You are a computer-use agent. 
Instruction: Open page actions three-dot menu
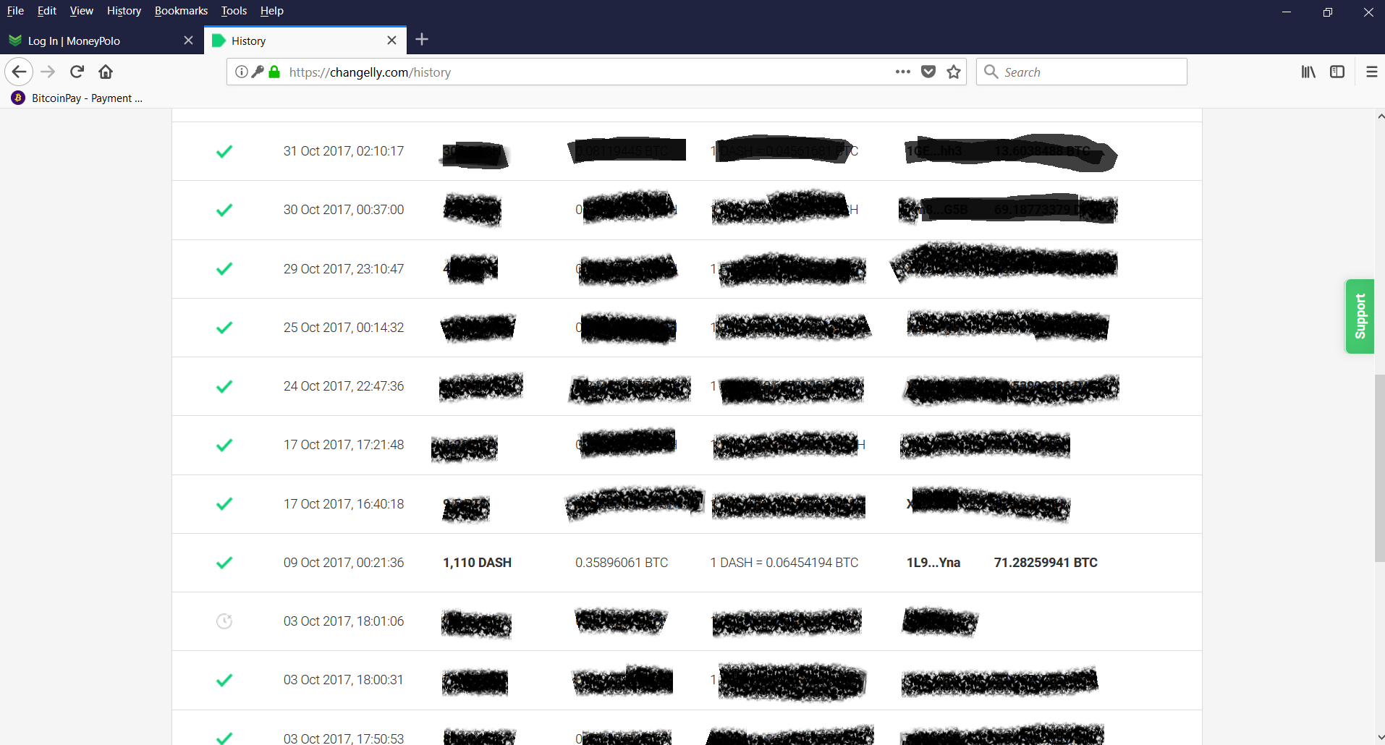[x=902, y=72]
